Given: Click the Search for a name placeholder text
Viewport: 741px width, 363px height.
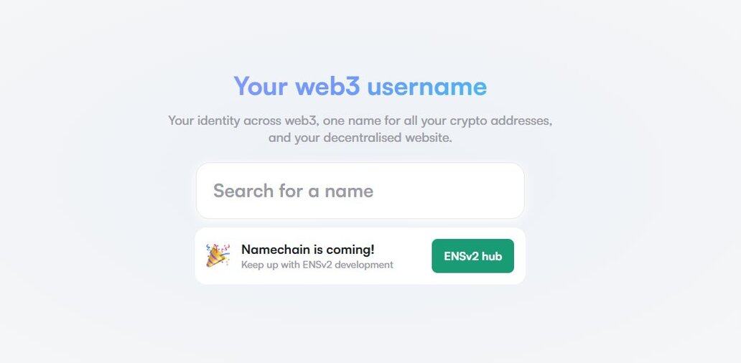Looking at the screenshot, I should point(293,191).
